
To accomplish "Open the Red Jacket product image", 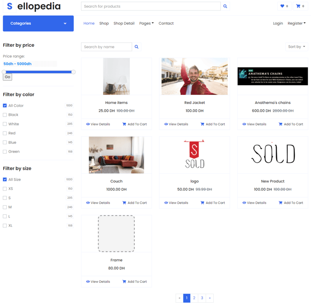I will [x=195, y=76].
